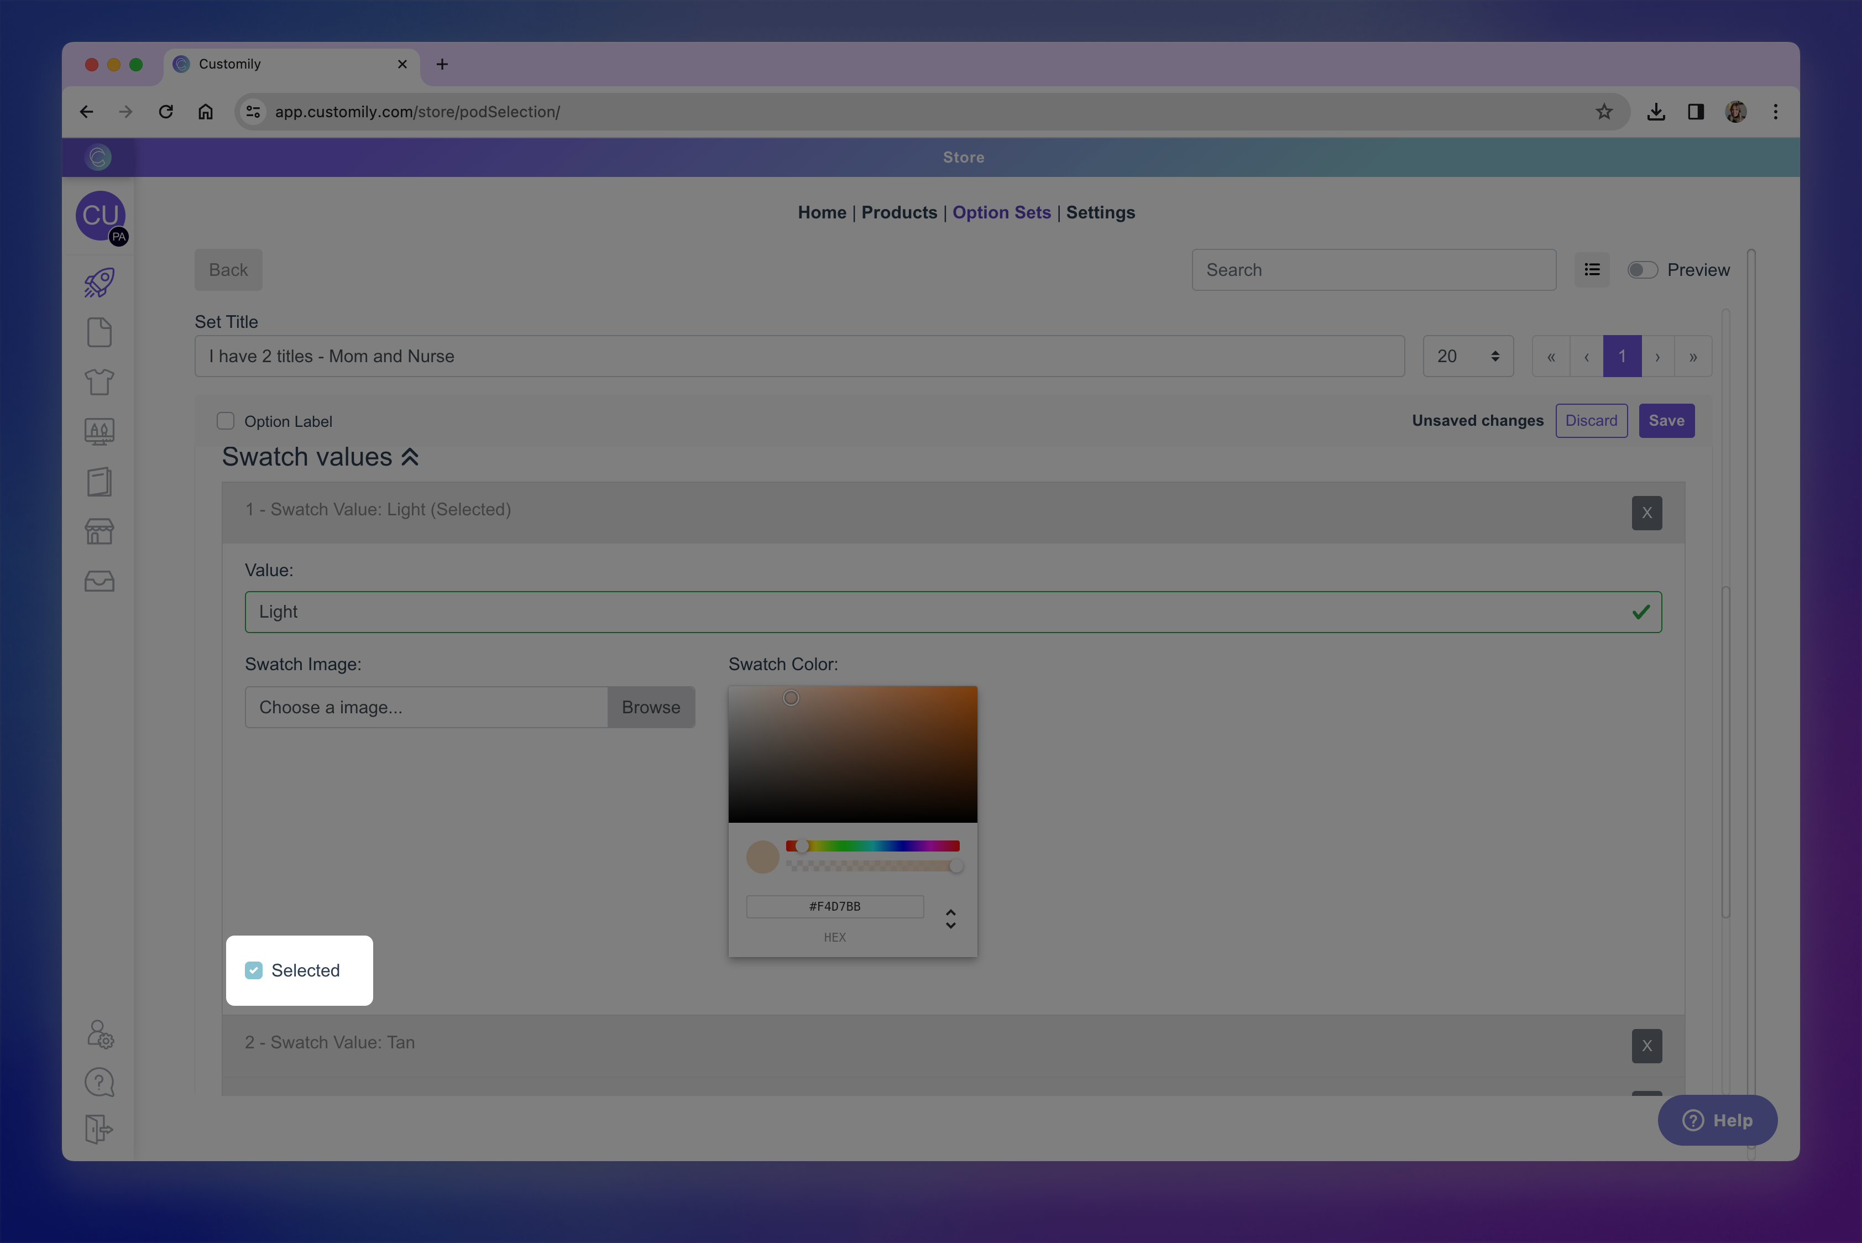Click the logout door icon
This screenshot has width=1862, height=1243.
99,1129
